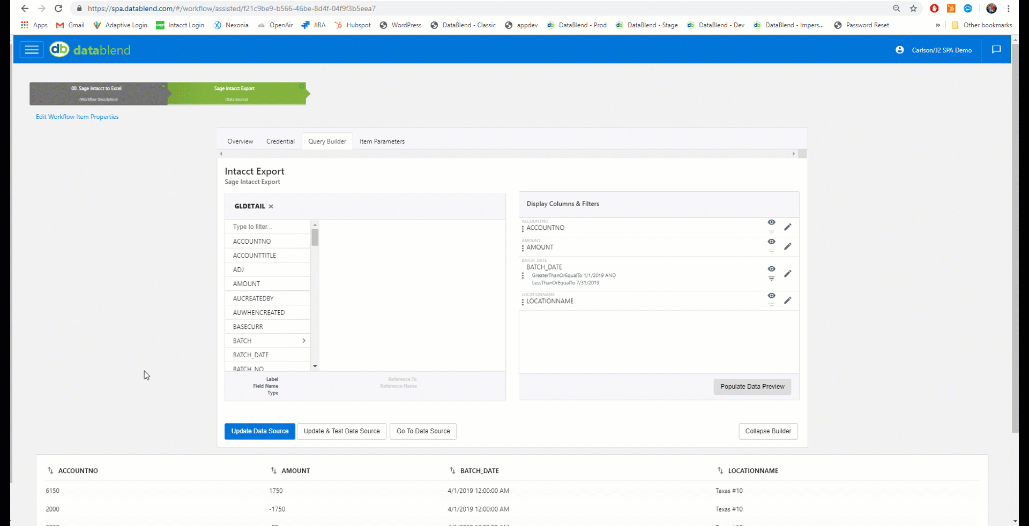Image resolution: width=1029 pixels, height=526 pixels.
Task: Select Sage Intacct Export workflow step
Action: 236,93
